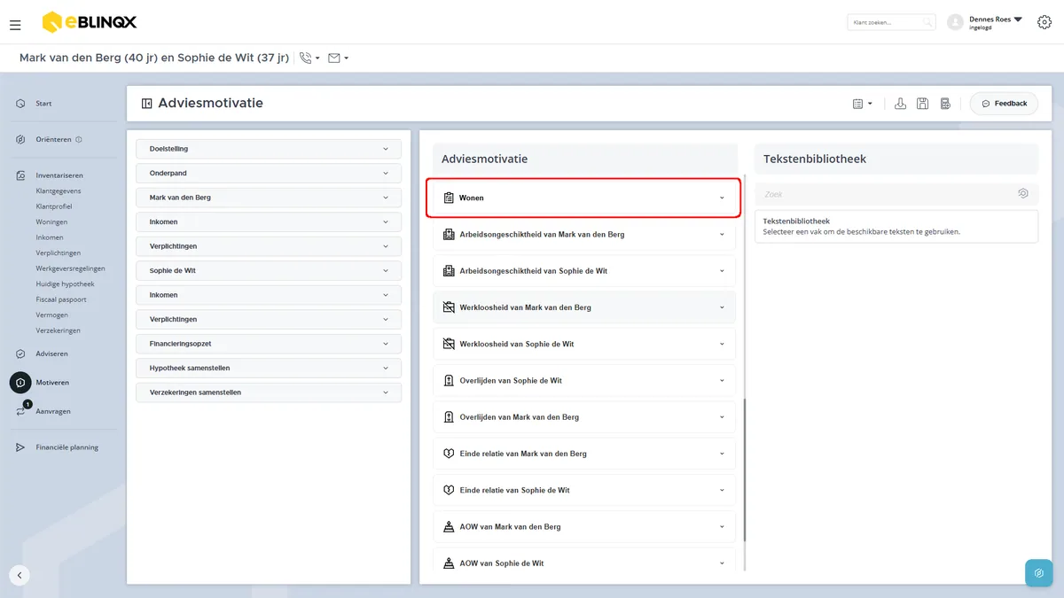
Task: Open the hamburger navigation menu
Action: point(15,25)
